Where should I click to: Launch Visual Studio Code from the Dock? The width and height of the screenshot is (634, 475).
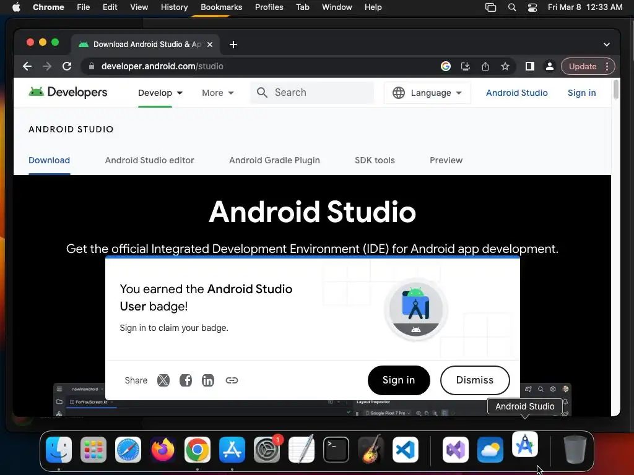tap(405, 450)
